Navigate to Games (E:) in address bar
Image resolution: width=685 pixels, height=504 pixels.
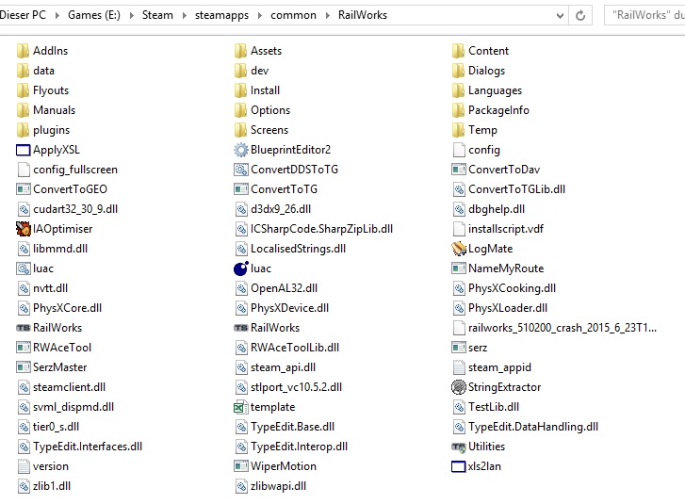pos(94,15)
